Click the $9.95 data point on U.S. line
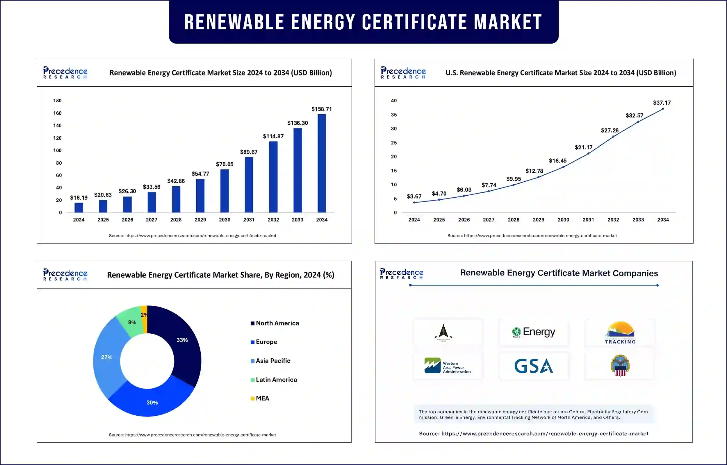The image size is (727, 465). point(514,185)
